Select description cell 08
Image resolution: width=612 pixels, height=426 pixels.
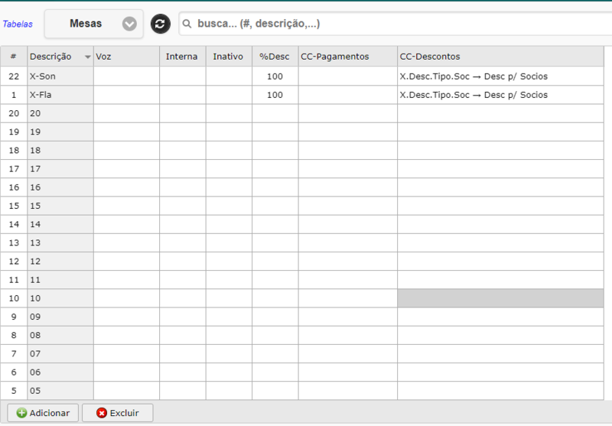(60, 335)
